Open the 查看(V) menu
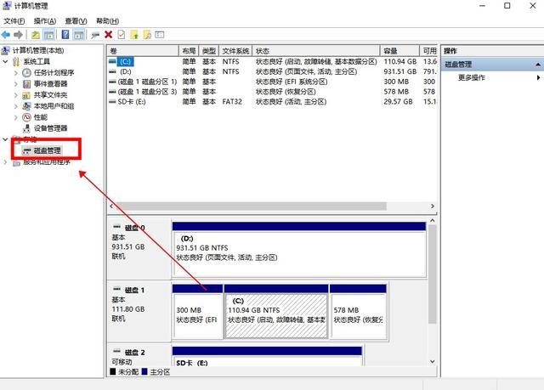The width and height of the screenshot is (544, 390). click(76, 20)
